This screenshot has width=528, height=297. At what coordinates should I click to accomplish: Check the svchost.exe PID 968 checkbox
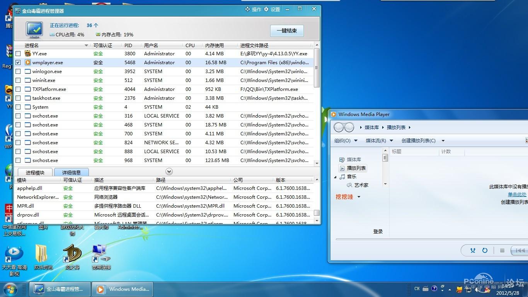click(18, 160)
